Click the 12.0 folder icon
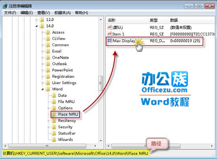 (42, 20)
